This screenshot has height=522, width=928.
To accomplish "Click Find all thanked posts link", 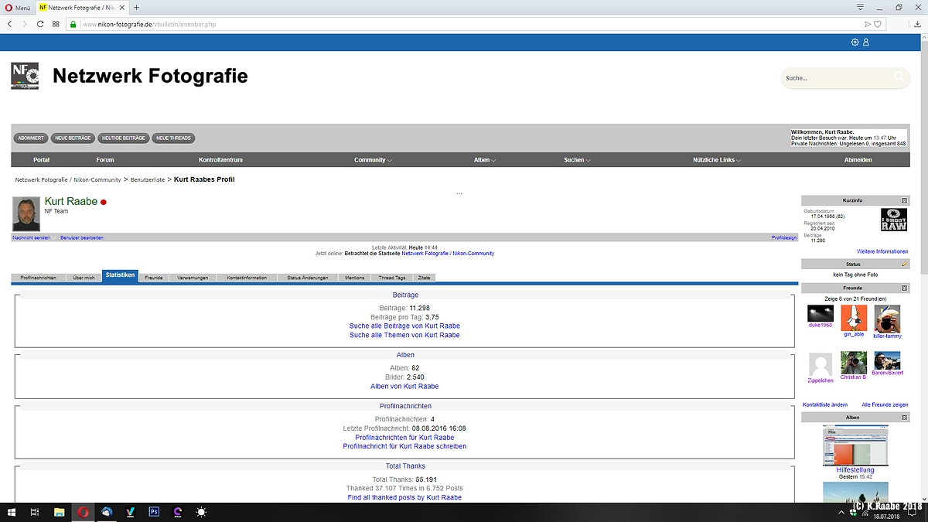I will point(404,497).
